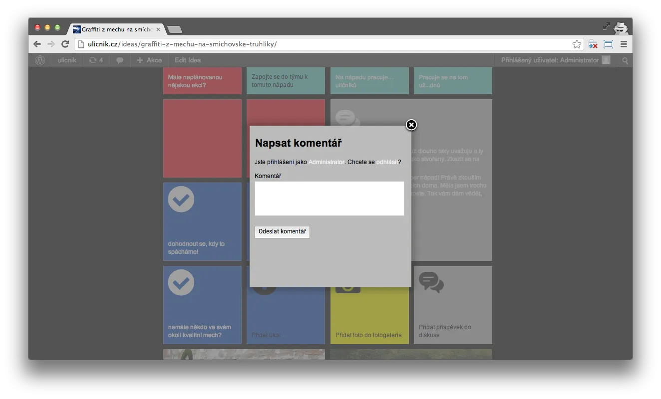Bookmark page using the star icon

click(577, 44)
